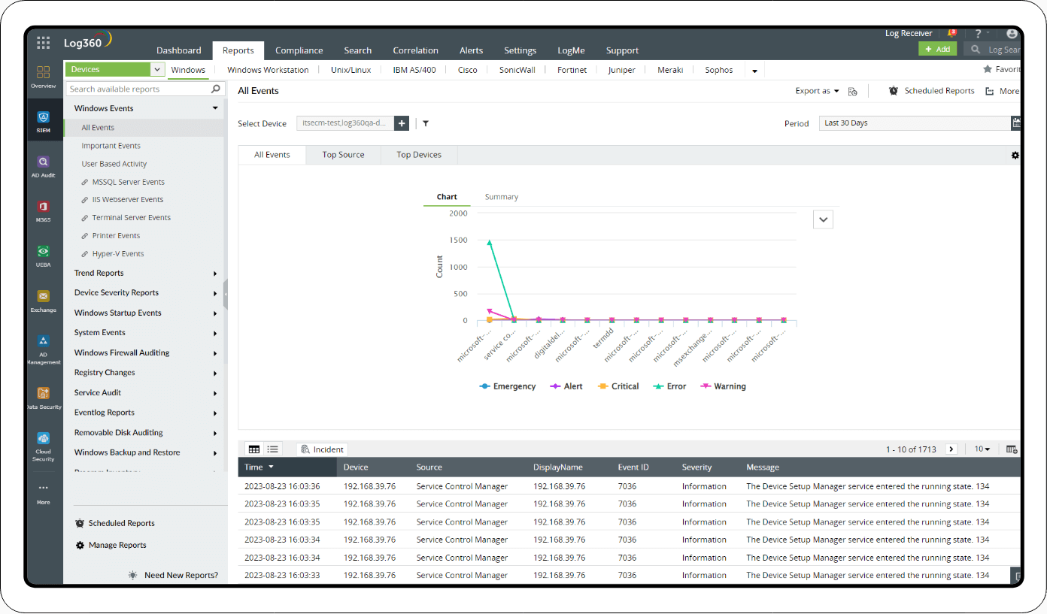Show more modules via the More ellipsis

44,493
